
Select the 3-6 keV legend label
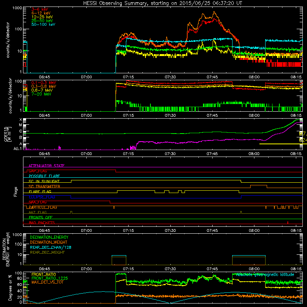click(40, 9)
